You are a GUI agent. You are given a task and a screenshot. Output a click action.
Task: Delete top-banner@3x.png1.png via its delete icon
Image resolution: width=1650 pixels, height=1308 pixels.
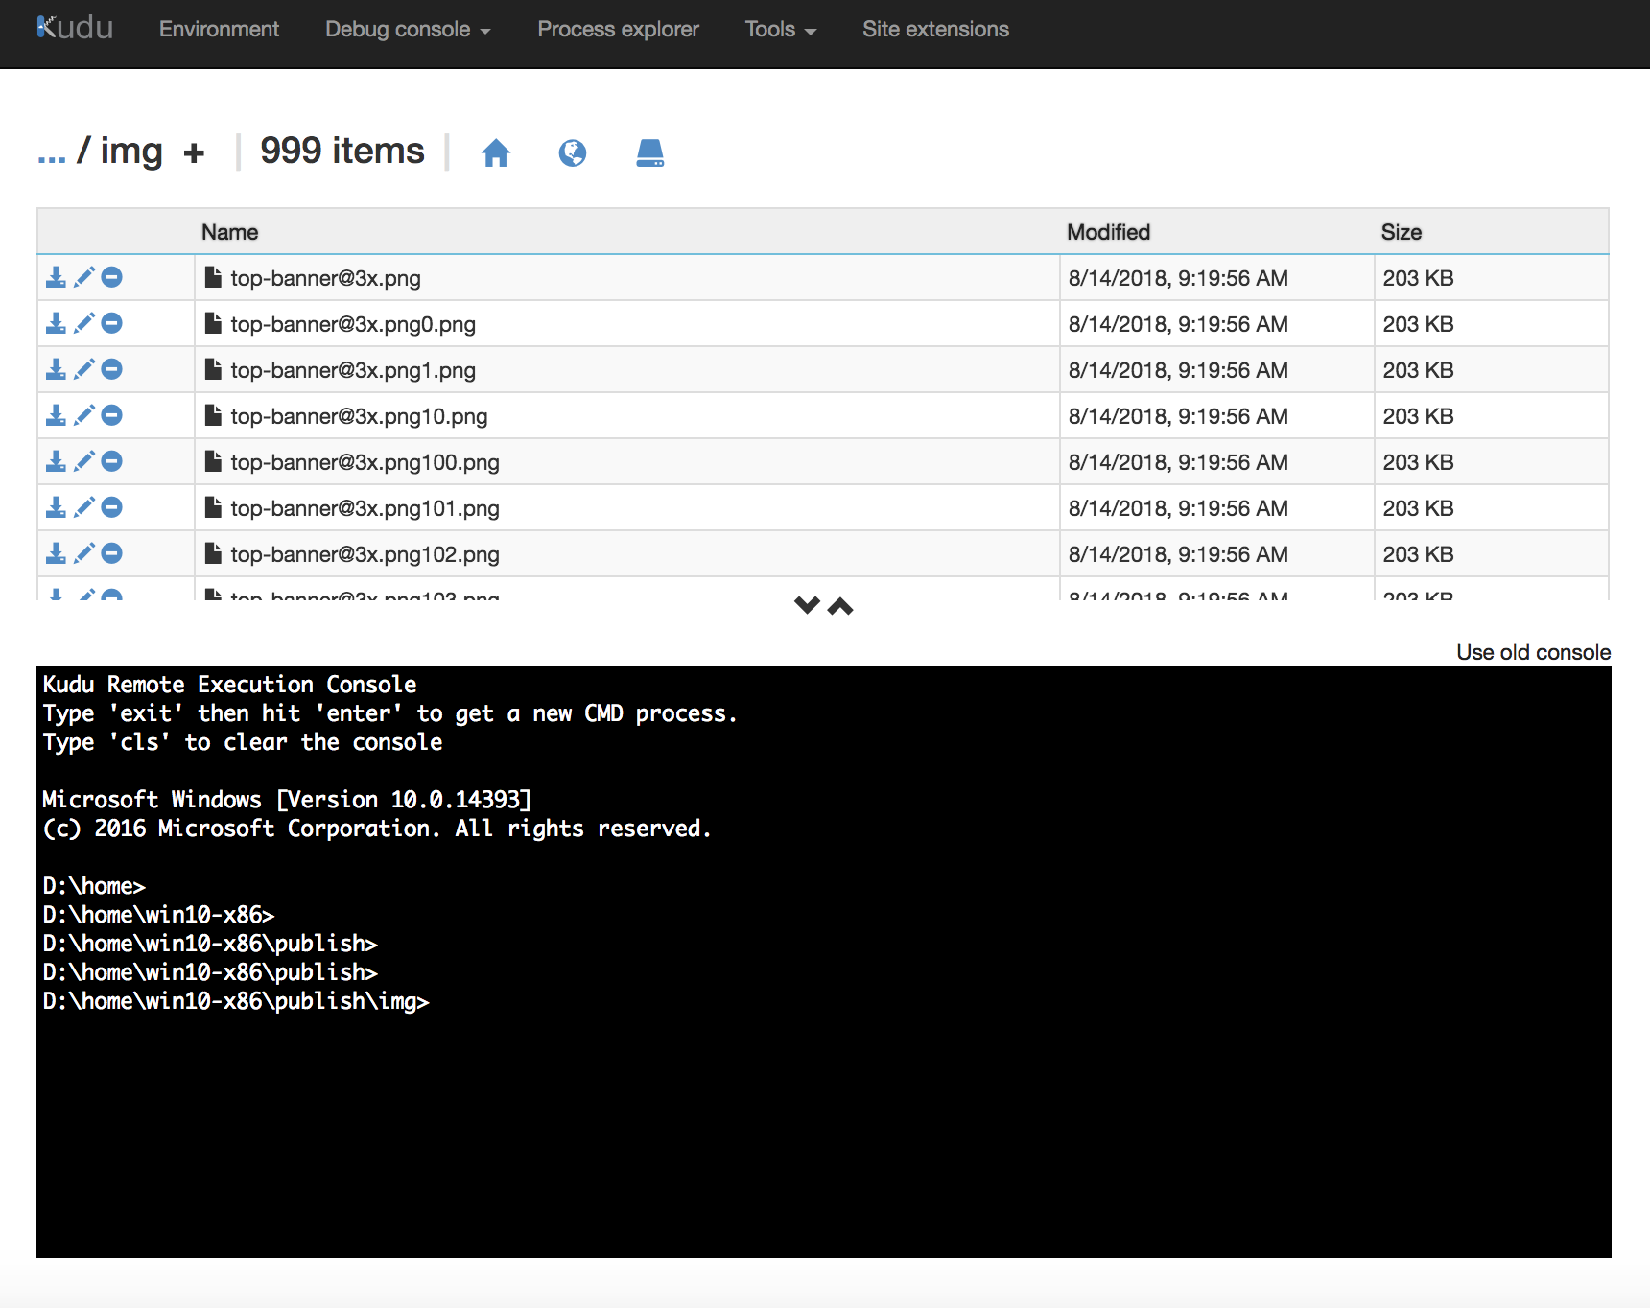112,369
